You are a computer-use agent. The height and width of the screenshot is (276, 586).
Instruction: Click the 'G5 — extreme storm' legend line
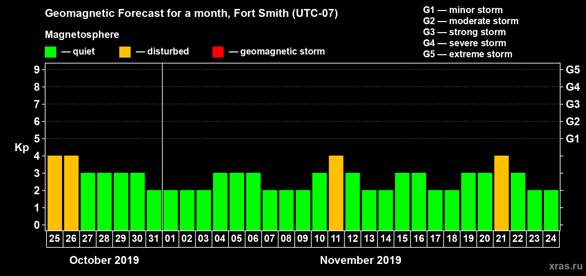468,54
